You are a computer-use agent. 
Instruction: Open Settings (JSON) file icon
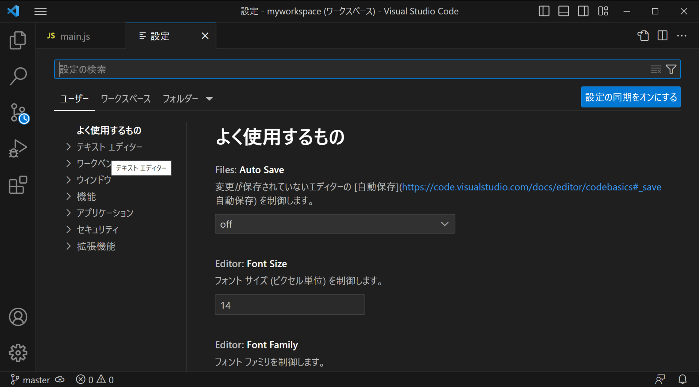coord(643,36)
